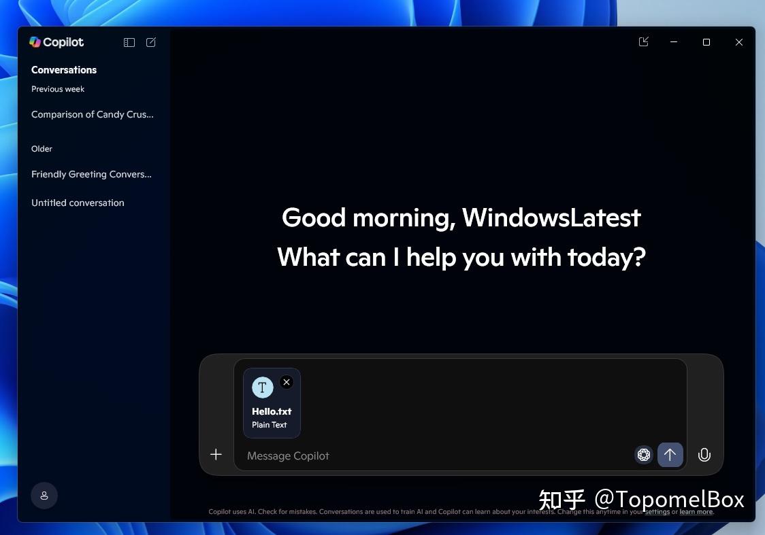Image resolution: width=765 pixels, height=535 pixels.
Task: Open the plus attachment menu
Action: pyautogui.click(x=216, y=454)
